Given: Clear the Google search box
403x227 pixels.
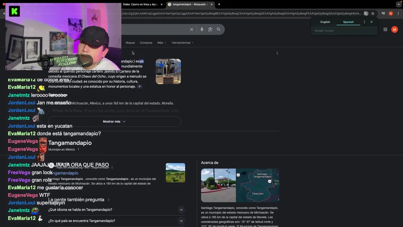Looking at the screenshot, I should [x=191, y=29].
